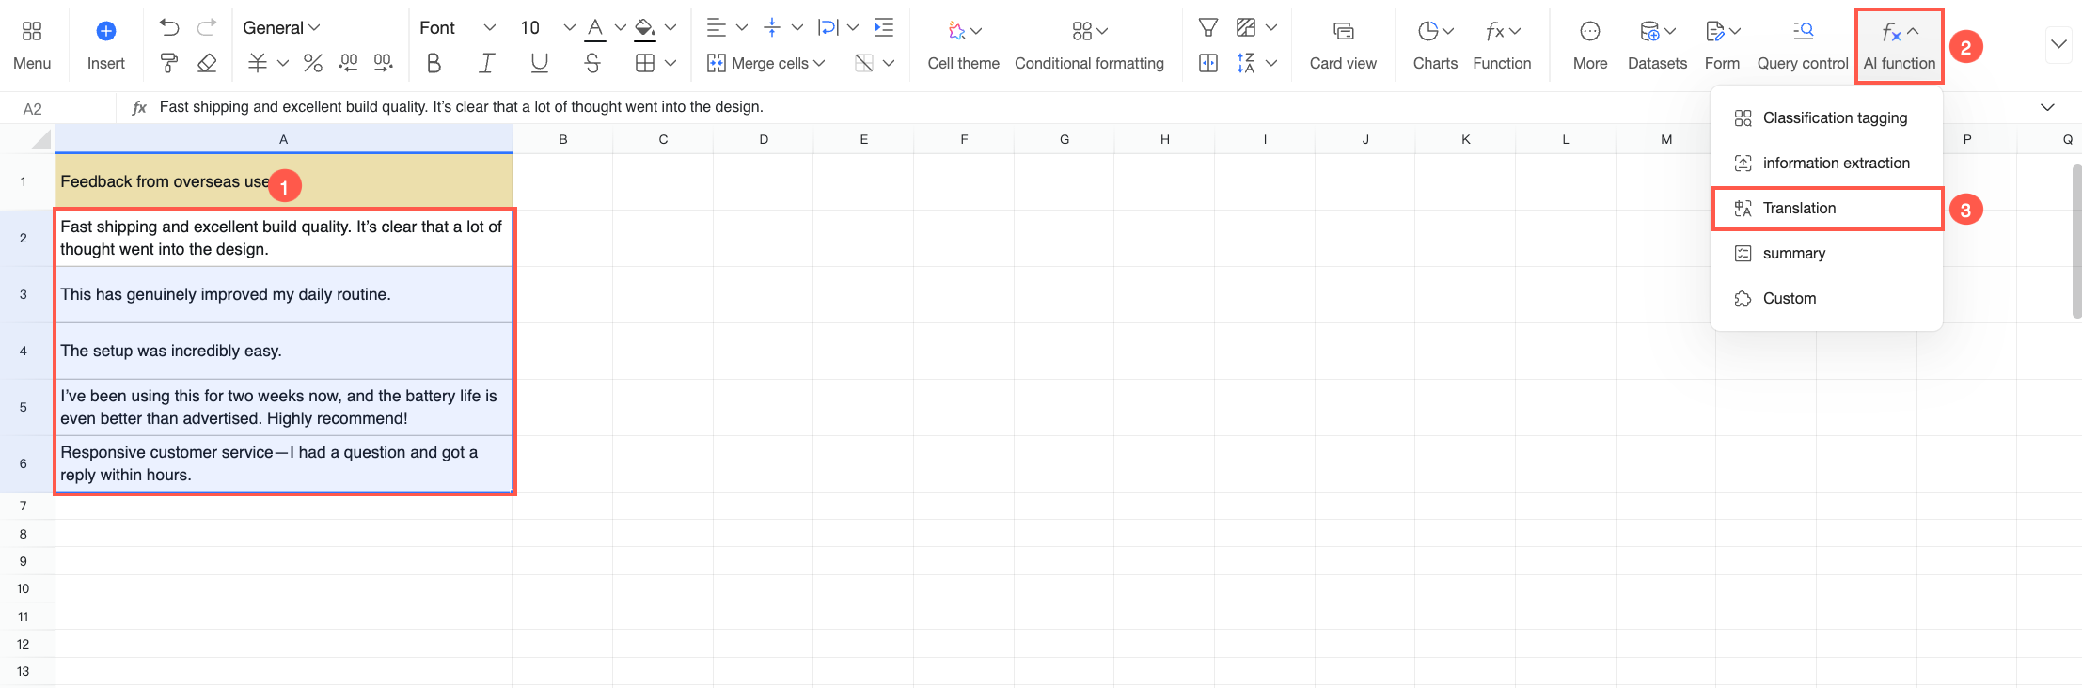The image size is (2082, 688).
Task: Select the Format painter icon
Action: 169,63
